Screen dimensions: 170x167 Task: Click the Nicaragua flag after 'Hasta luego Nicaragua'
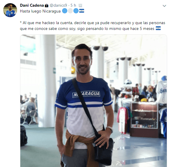point(82,11)
